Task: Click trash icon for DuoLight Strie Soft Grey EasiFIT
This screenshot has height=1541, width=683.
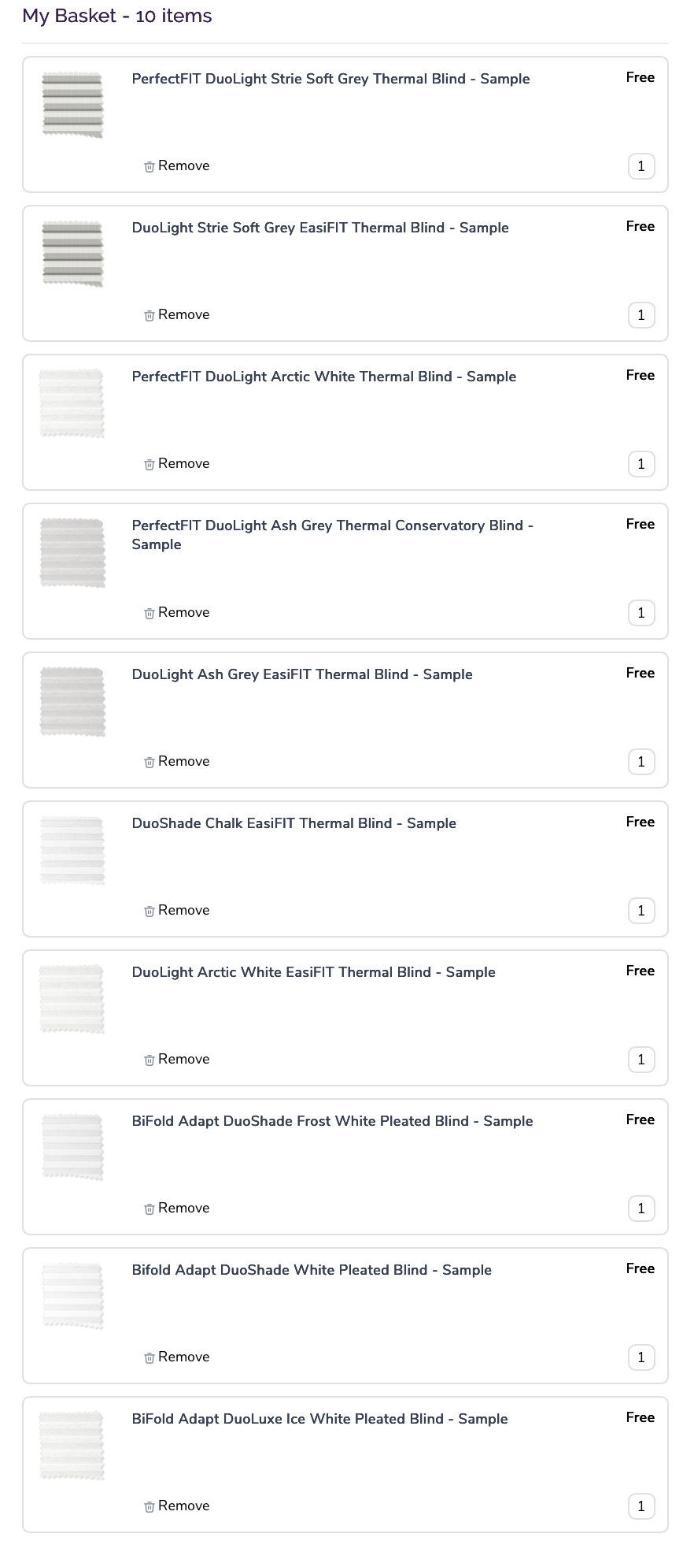Action: coord(150,315)
